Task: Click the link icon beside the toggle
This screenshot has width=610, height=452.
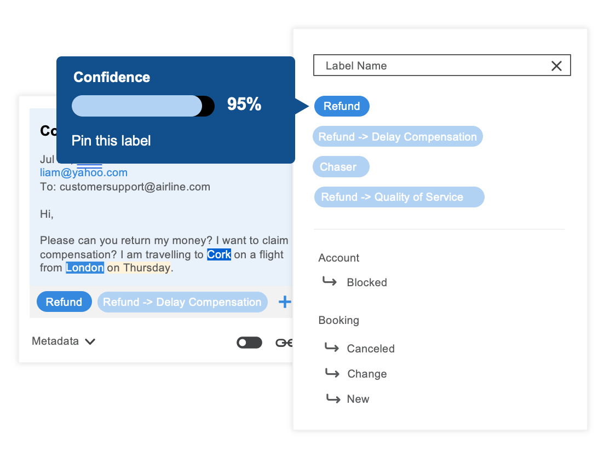Action: tap(284, 343)
